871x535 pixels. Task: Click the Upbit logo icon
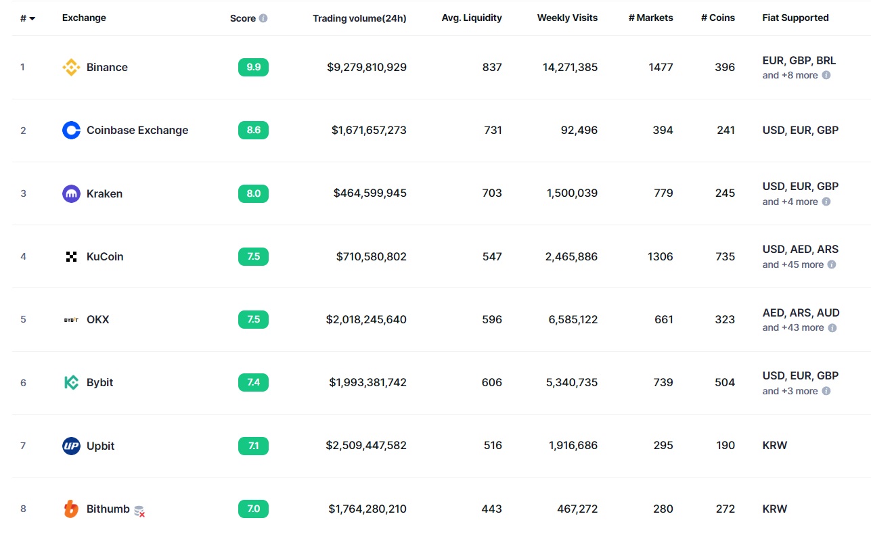coord(71,446)
